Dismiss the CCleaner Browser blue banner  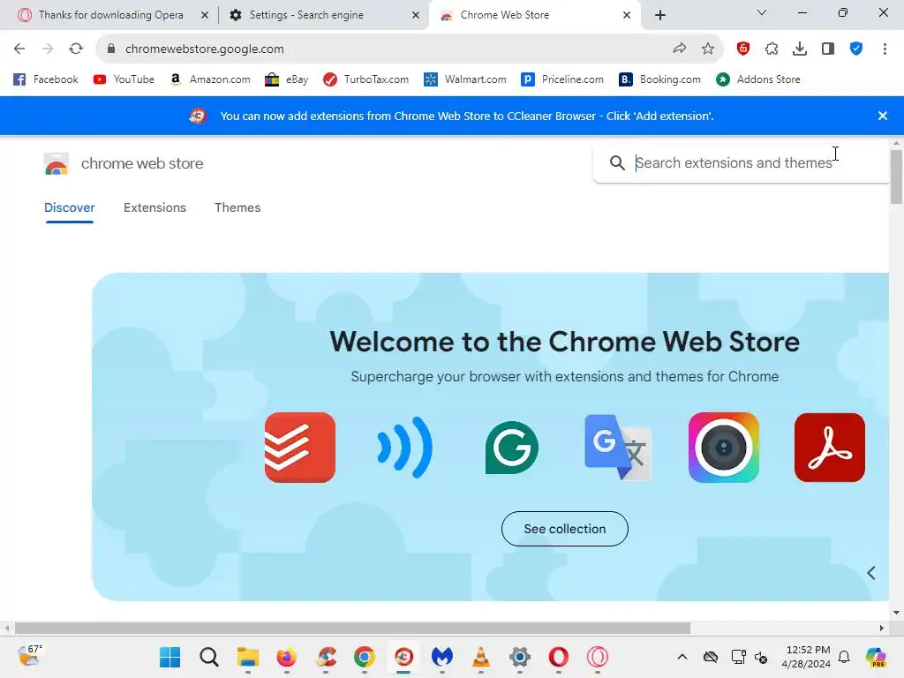(882, 116)
